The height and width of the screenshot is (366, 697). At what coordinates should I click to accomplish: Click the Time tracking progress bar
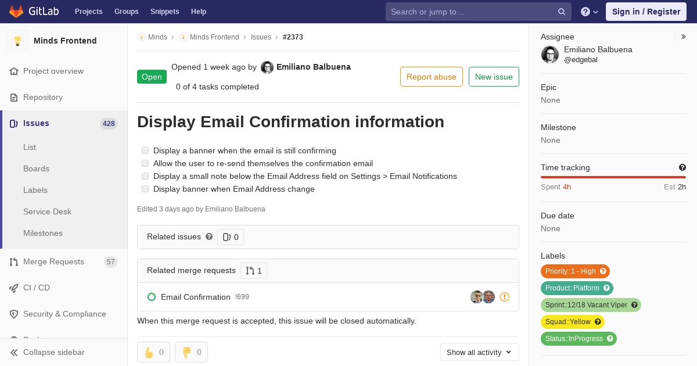pyautogui.click(x=613, y=177)
